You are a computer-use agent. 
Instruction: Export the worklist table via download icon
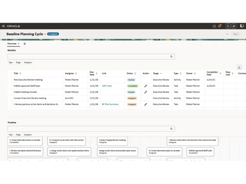(x=239, y=67)
